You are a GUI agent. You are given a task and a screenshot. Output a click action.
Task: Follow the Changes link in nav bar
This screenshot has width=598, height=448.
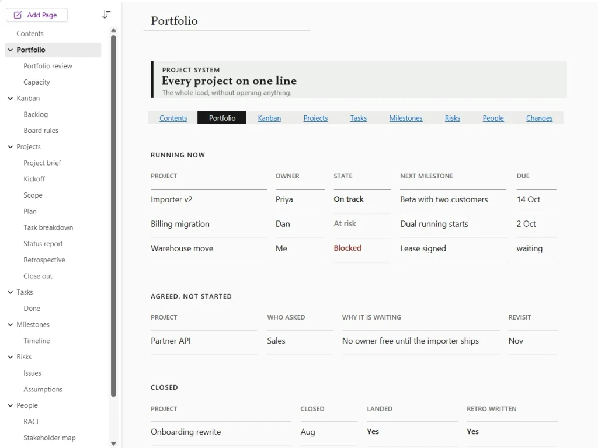[x=539, y=118]
